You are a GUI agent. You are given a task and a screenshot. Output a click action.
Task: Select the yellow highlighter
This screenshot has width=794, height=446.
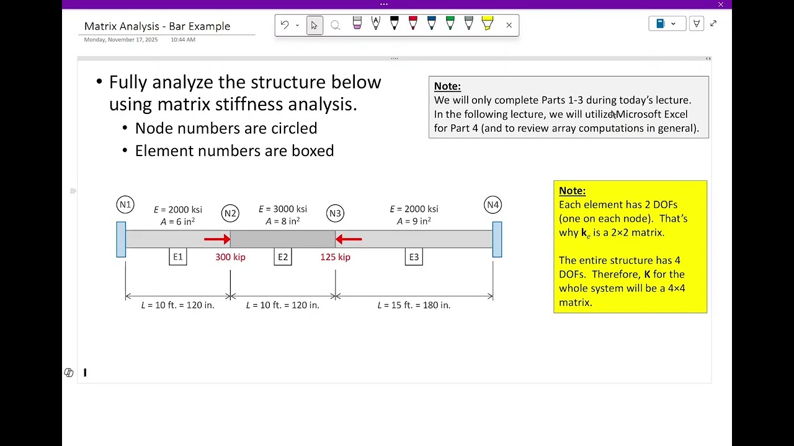487,24
